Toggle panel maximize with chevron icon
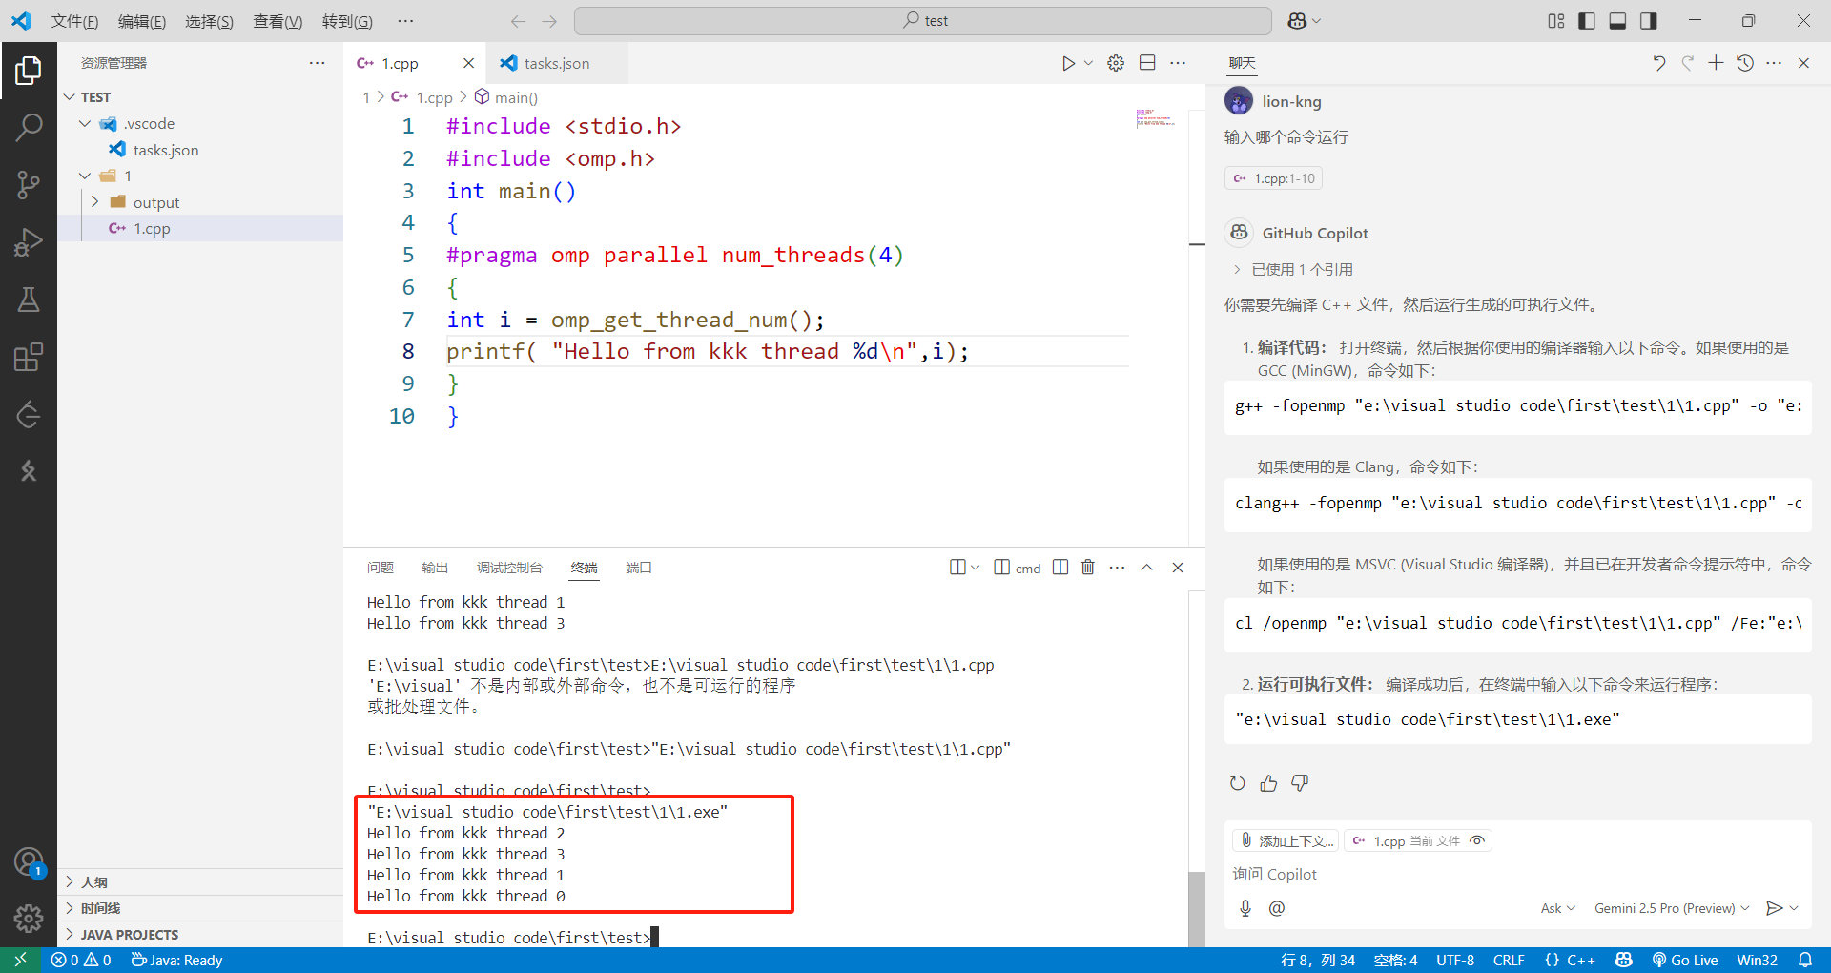The width and height of the screenshot is (1831, 973). (1147, 567)
